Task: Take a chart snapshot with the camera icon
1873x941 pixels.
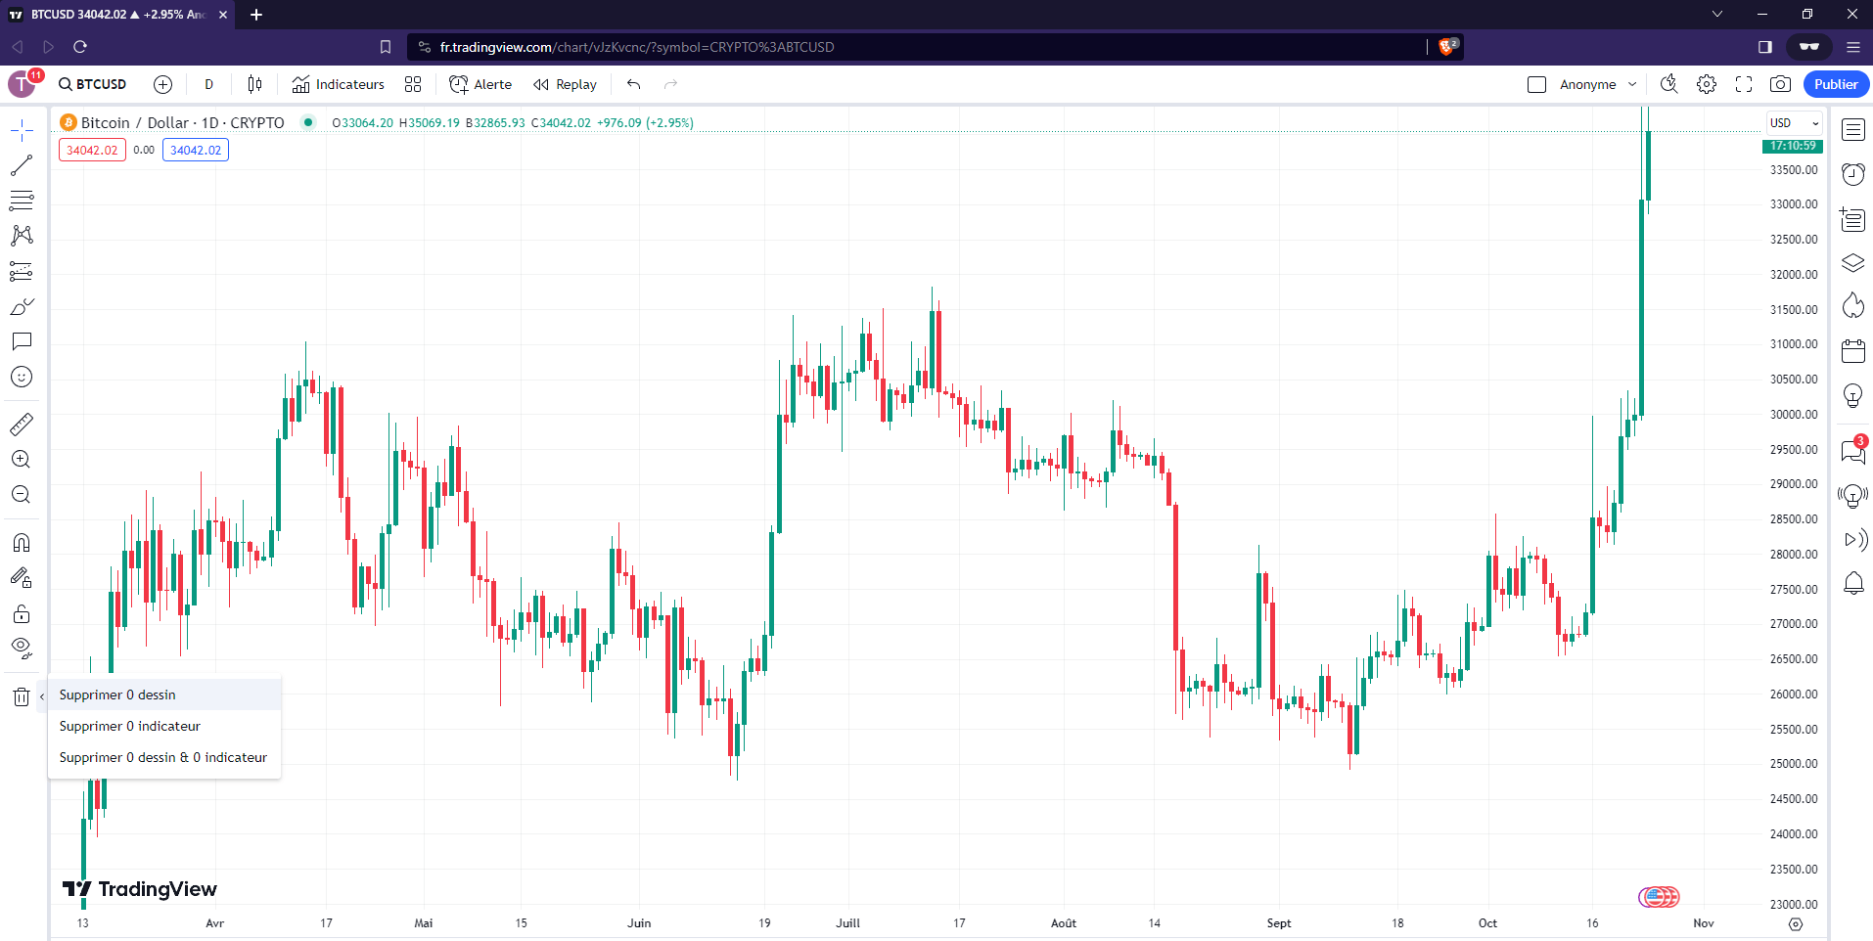Action: (1782, 84)
